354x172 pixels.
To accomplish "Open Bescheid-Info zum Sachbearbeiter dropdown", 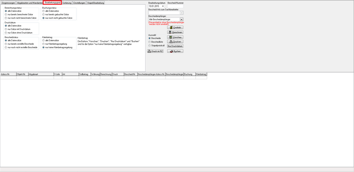I will [x=182, y=13].
